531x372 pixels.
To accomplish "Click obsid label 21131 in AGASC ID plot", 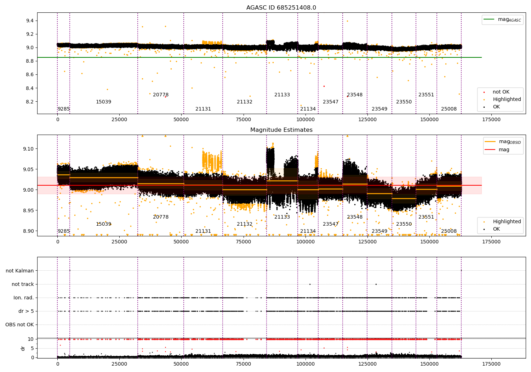I will 203,109.
